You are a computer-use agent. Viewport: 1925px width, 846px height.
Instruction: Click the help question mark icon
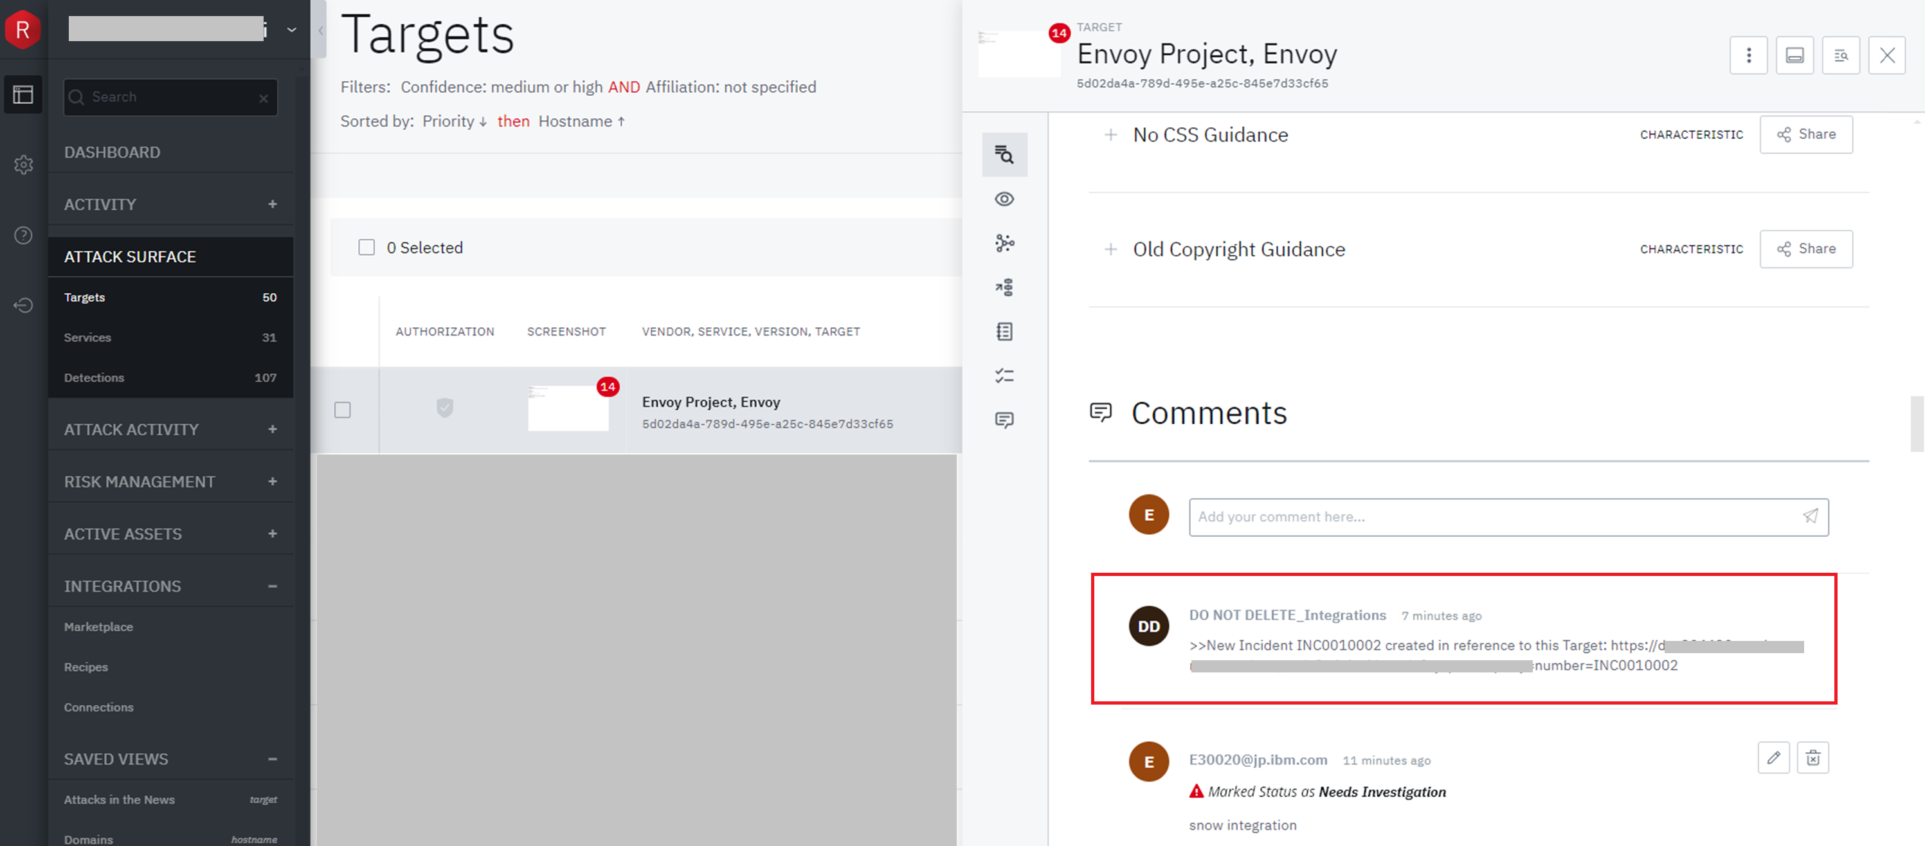click(23, 235)
